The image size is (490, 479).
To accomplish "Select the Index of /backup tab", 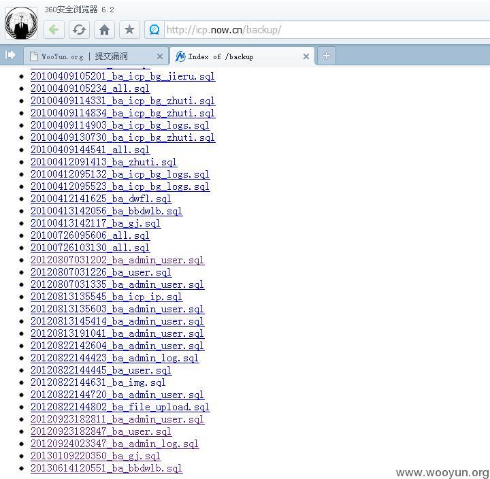I will pos(242,56).
